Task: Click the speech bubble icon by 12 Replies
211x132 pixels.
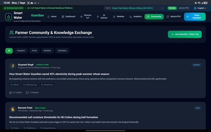Action: (27, 93)
